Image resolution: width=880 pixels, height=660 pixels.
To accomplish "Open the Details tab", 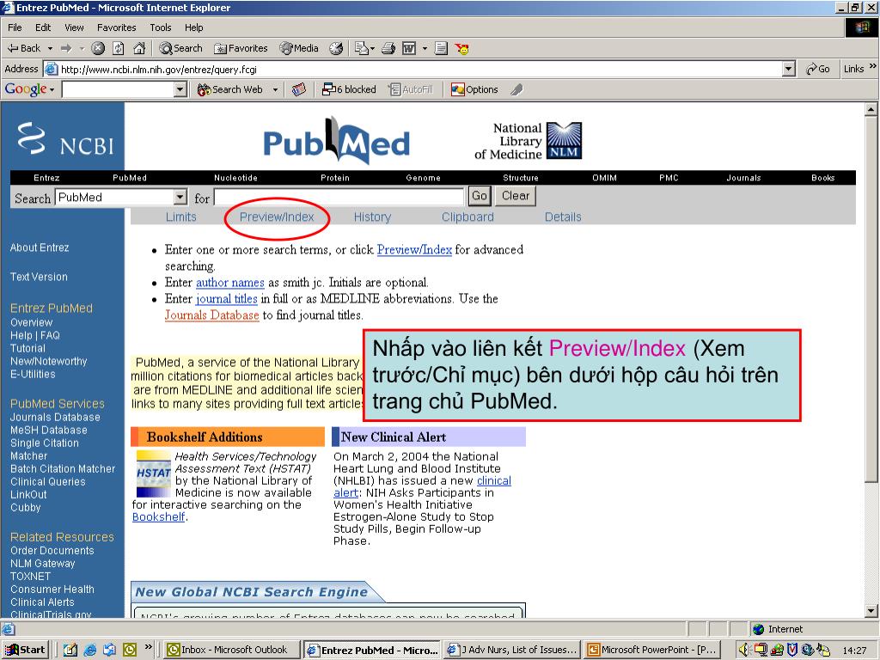I will click(x=563, y=217).
